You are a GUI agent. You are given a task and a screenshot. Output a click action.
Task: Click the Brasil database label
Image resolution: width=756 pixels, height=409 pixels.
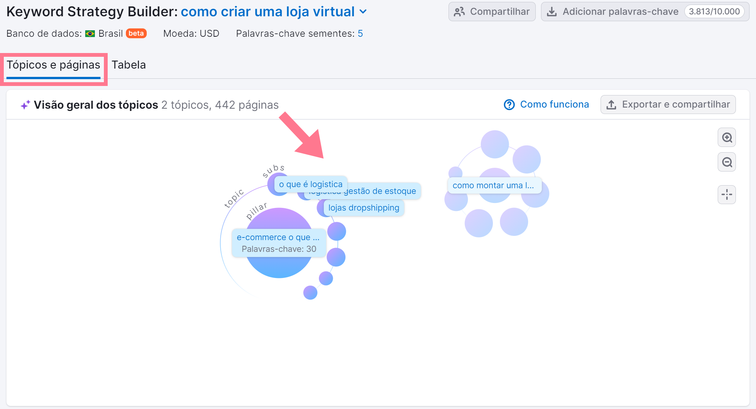click(110, 34)
